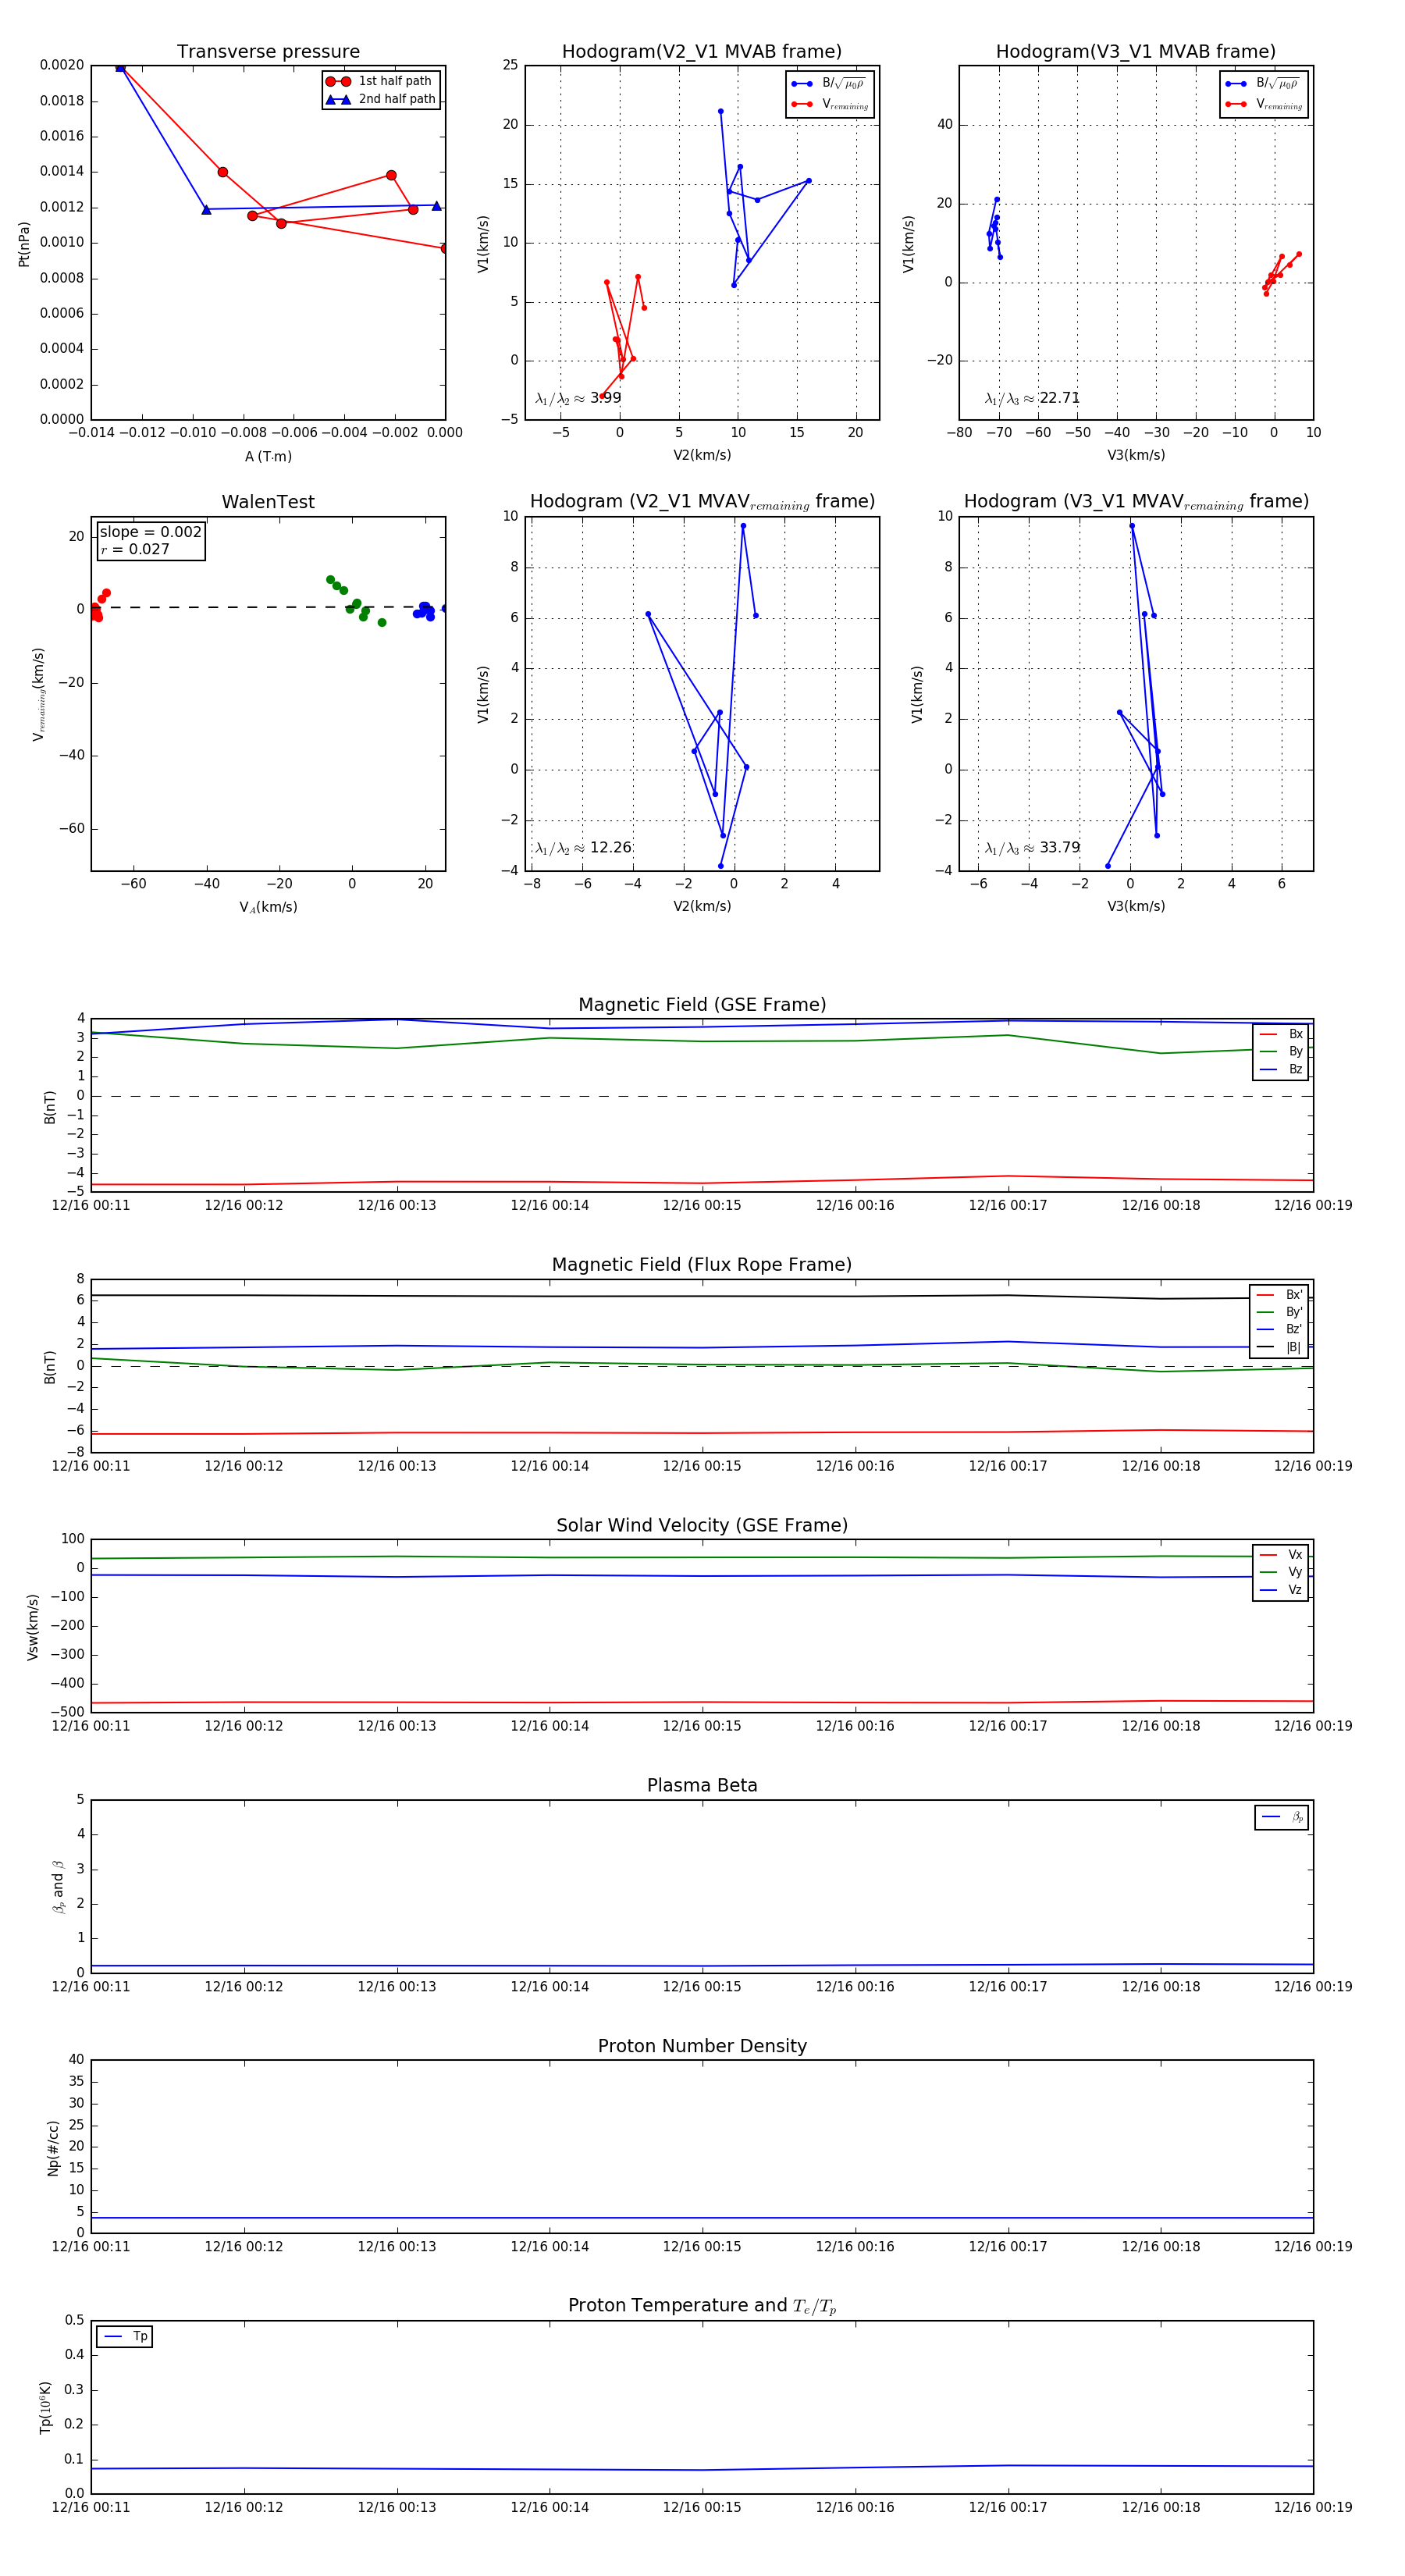Click the λ1/λ2 ≈ 3.99 annotation

click(x=578, y=398)
